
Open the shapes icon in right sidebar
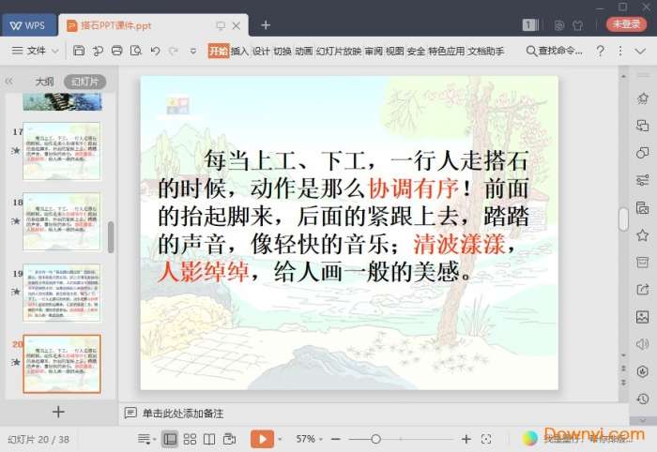[x=642, y=153]
